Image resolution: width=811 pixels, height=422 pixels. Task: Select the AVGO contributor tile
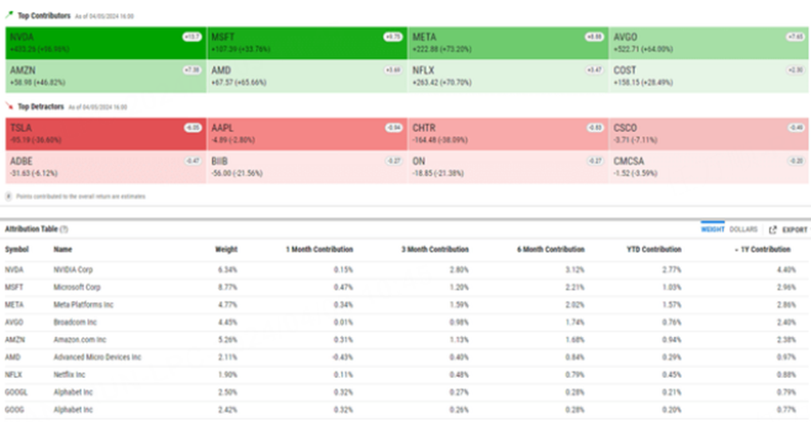point(709,43)
